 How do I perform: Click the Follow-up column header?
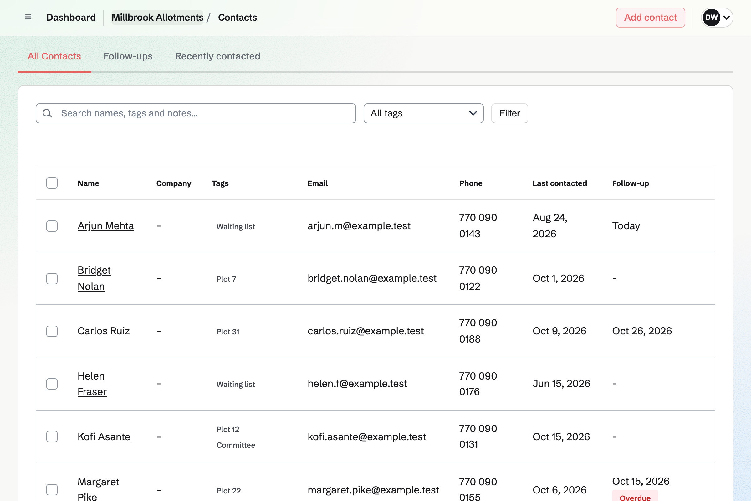[630, 183]
